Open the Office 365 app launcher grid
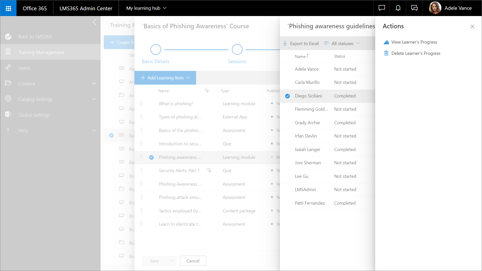Viewport: 482px width, 271px height. click(8, 8)
